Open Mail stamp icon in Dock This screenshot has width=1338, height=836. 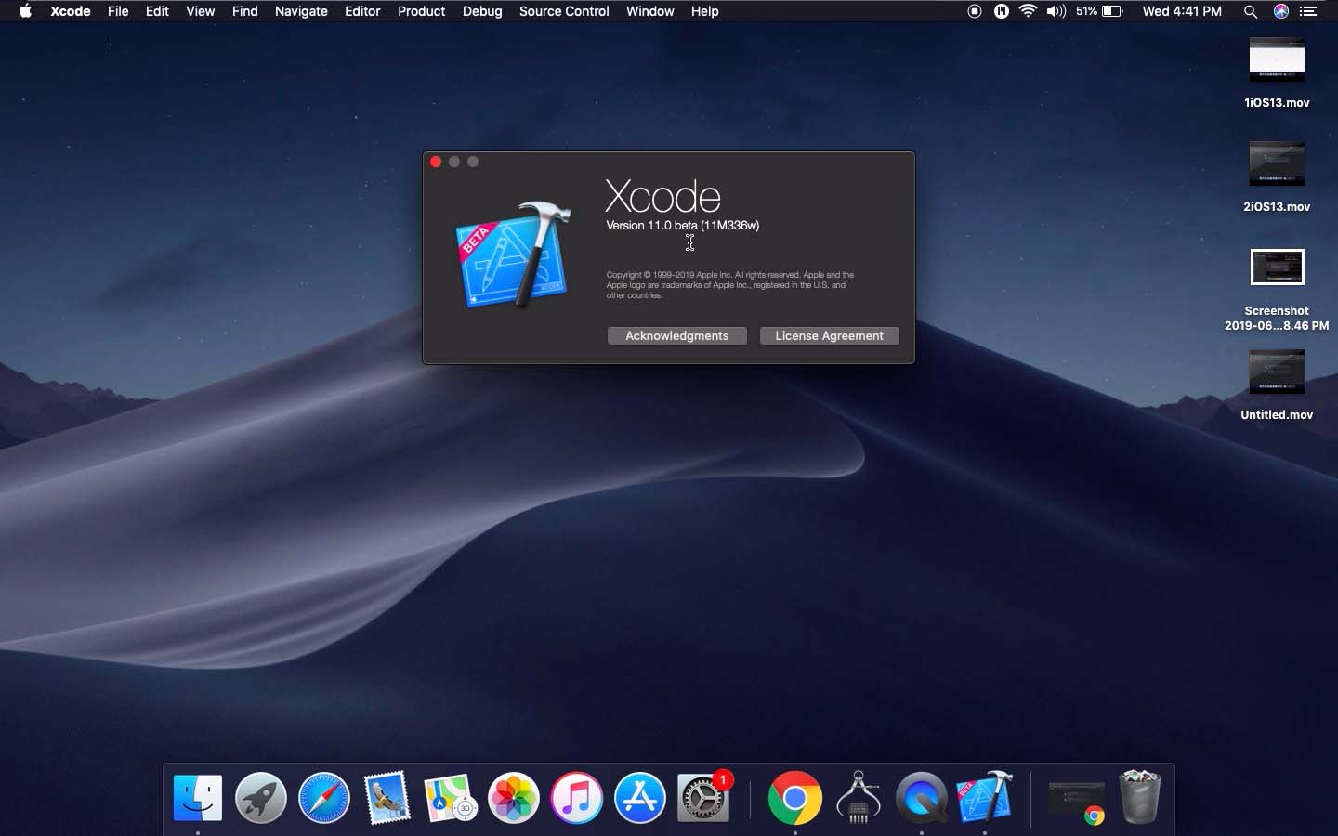pos(387,798)
